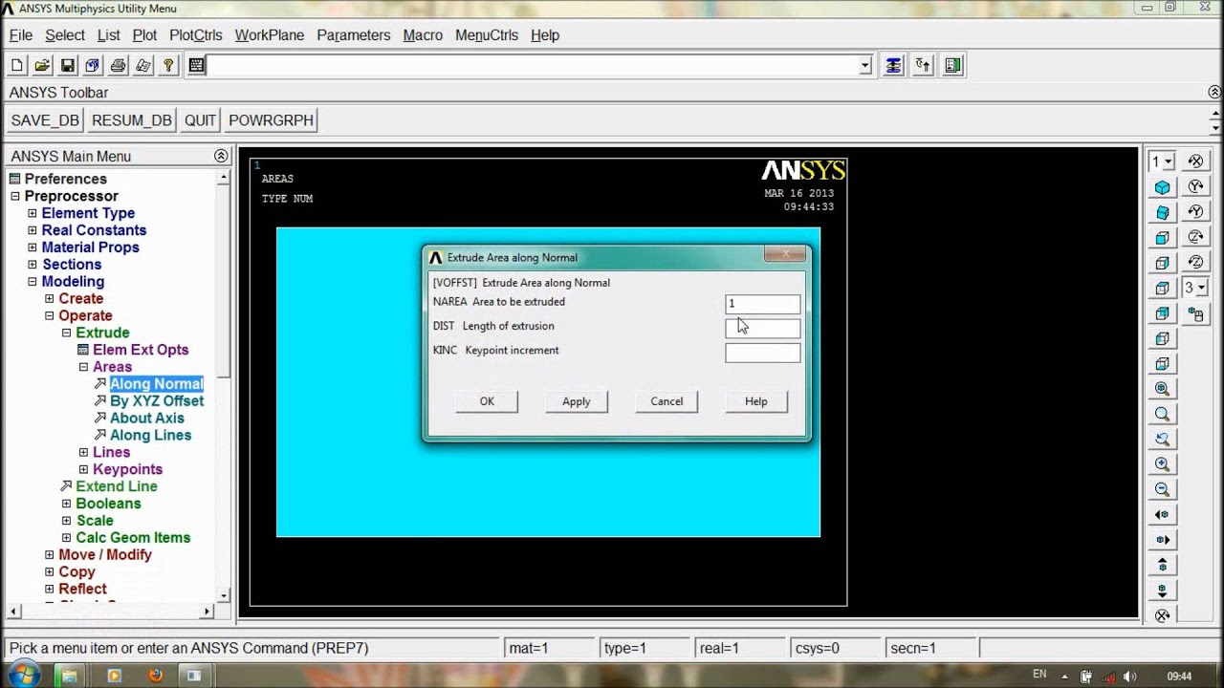Screen dimensions: 1224x688
Task: Click the command prompt keyboard icon
Action: click(196, 66)
